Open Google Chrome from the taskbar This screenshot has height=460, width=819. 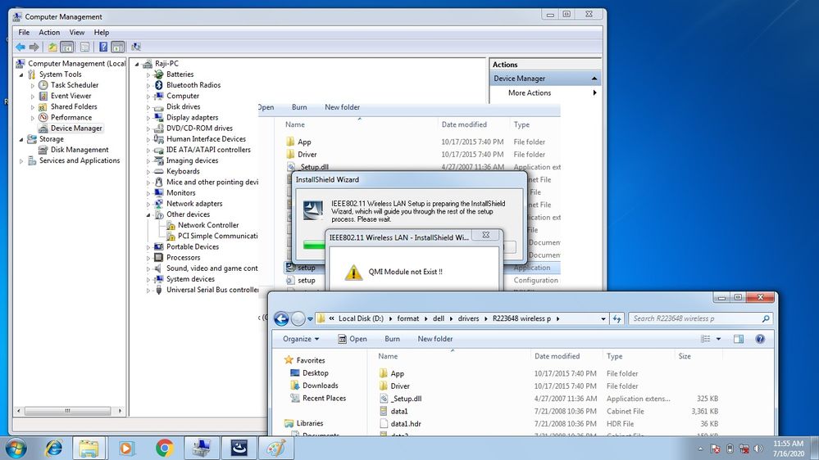(x=164, y=448)
